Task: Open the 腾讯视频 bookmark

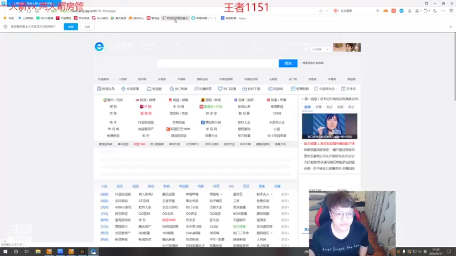Action: [119, 18]
